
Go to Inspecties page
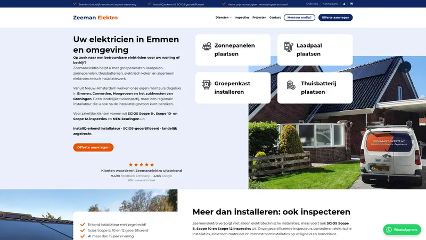point(242,18)
